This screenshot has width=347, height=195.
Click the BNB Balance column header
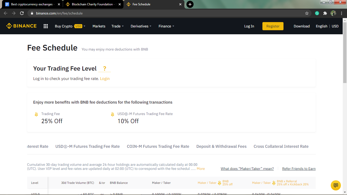[119, 183]
